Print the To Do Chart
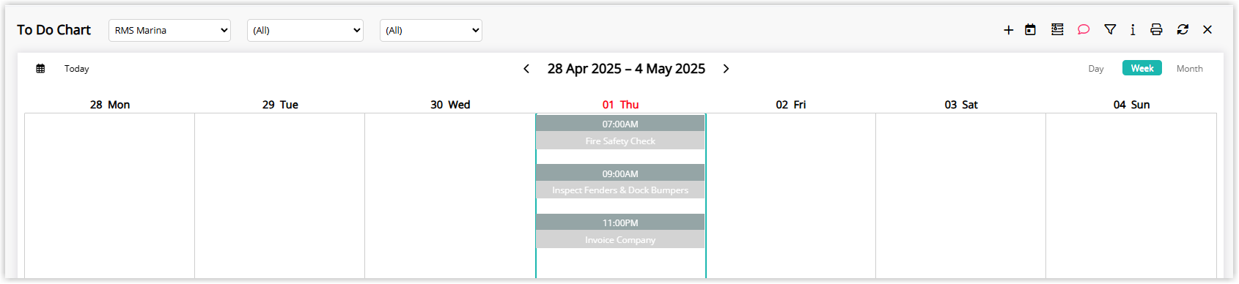This screenshot has height=284, width=1239. [x=1156, y=29]
